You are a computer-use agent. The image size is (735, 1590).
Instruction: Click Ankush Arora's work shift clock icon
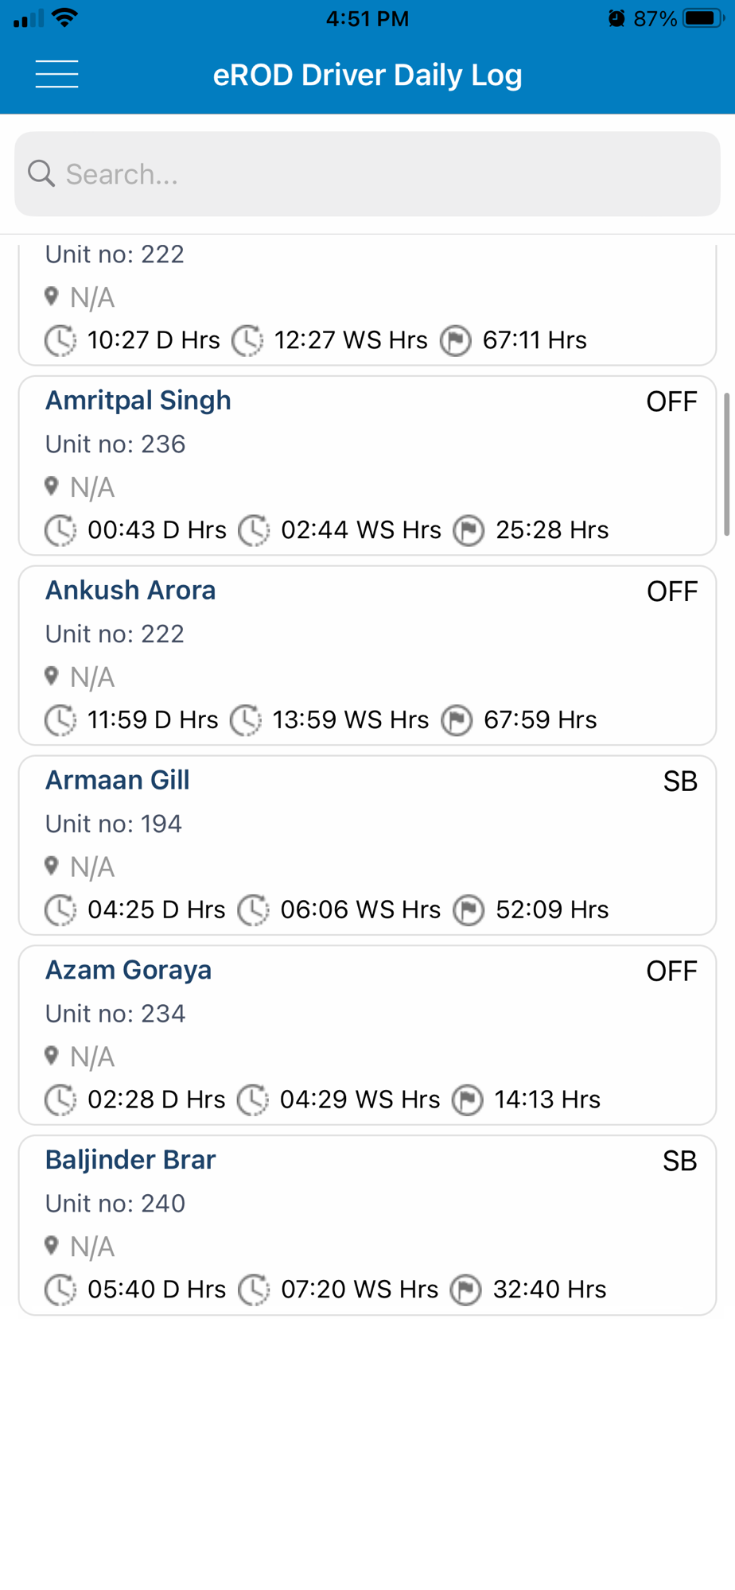click(x=246, y=720)
